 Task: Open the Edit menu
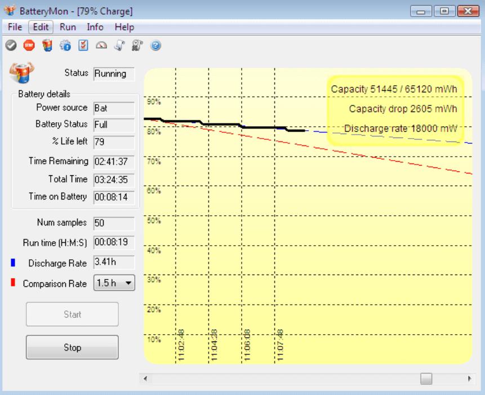pyautogui.click(x=41, y=27)
